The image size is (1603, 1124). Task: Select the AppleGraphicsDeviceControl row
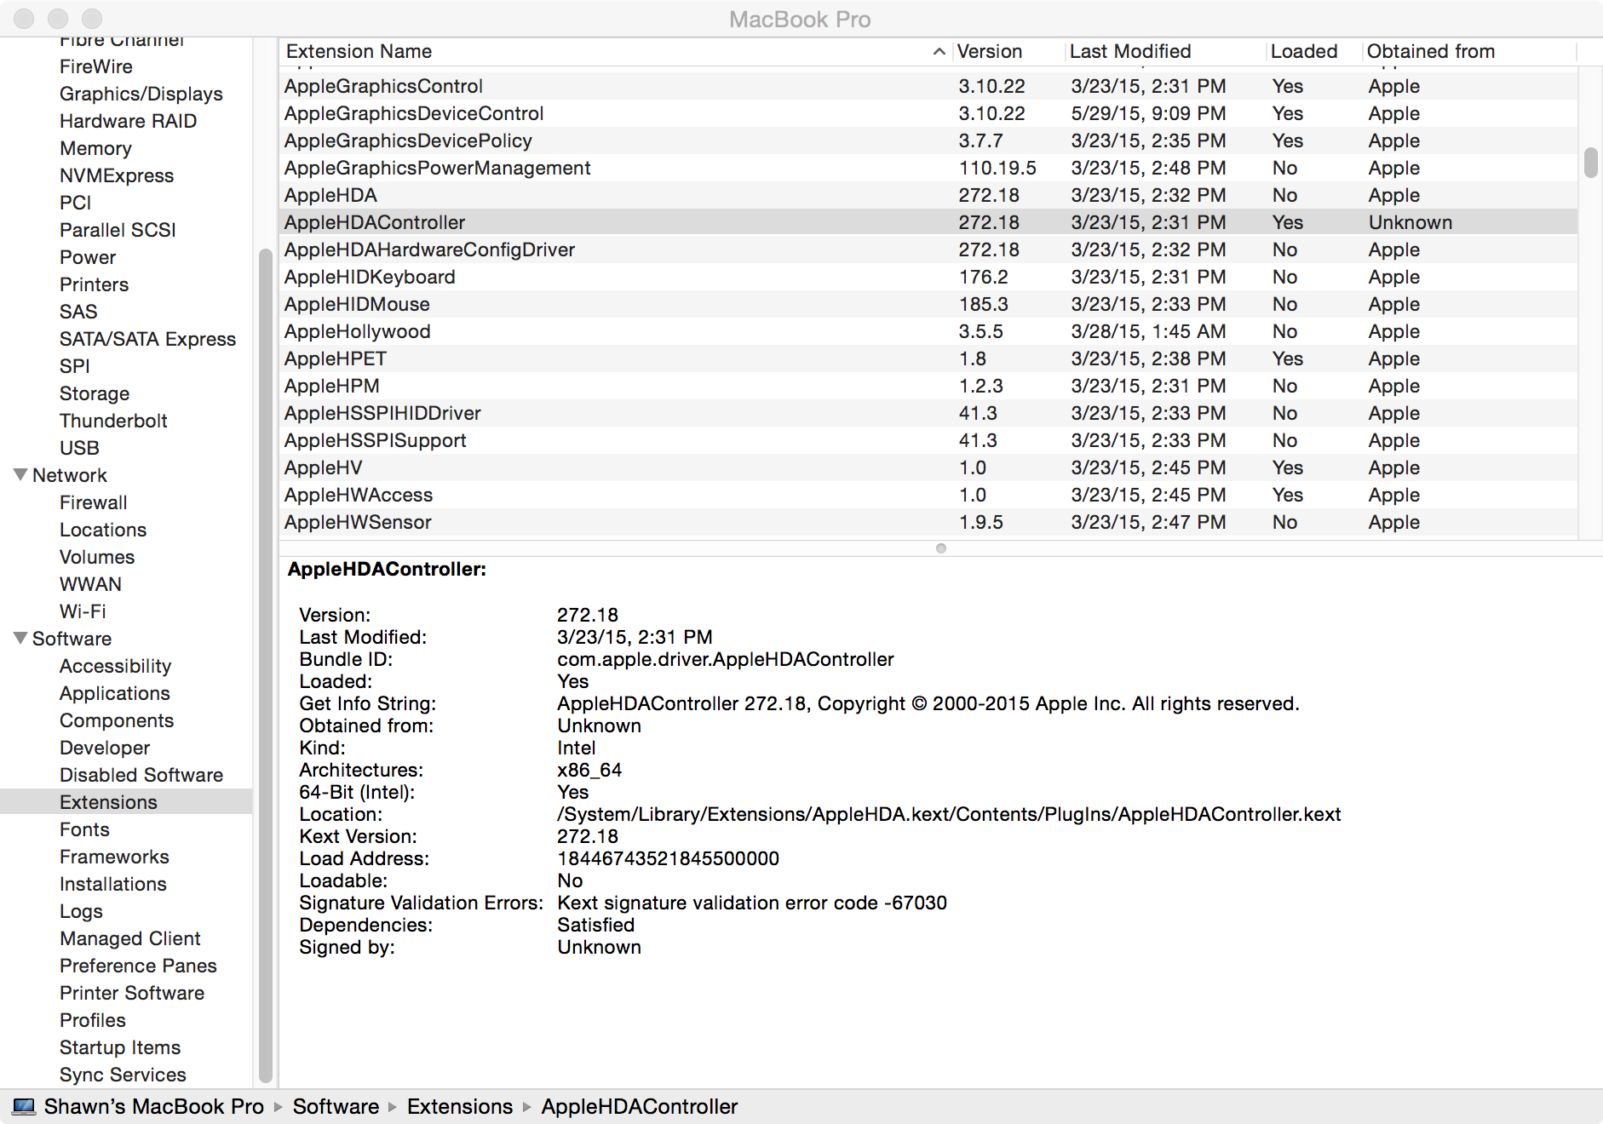(928, 113)
